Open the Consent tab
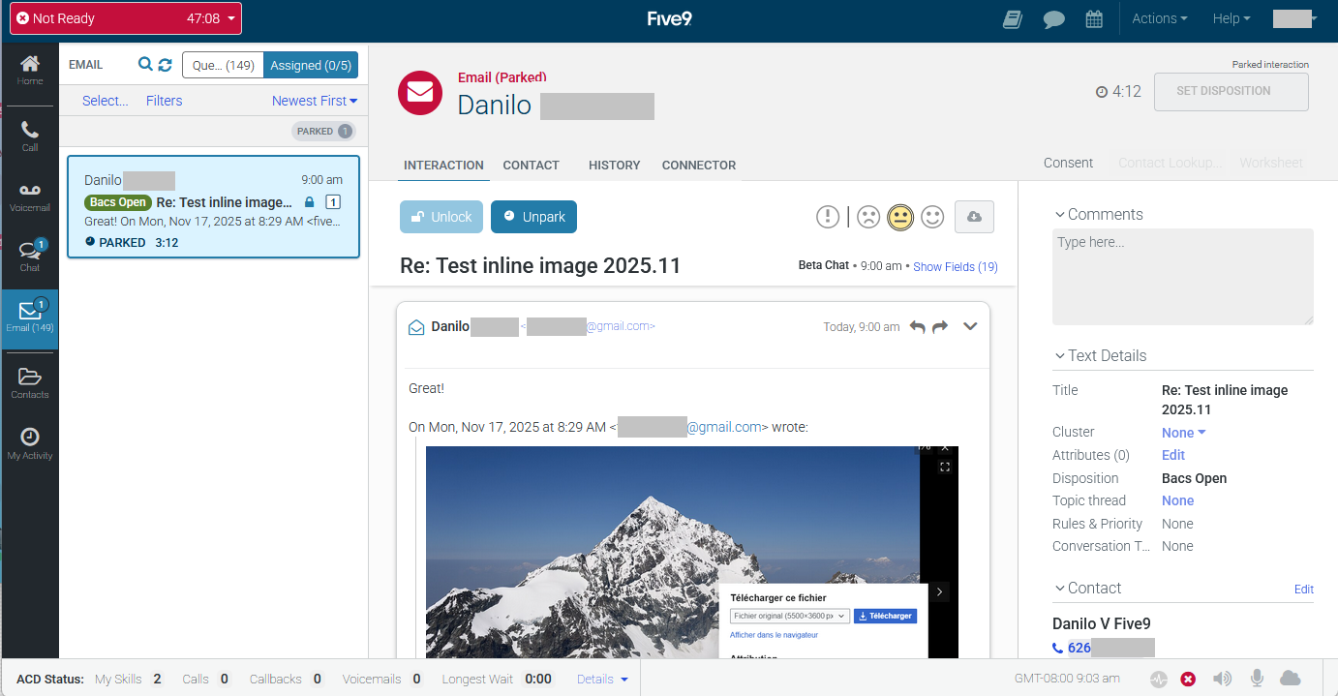The width and height of the screenshot is (1338, 696). (1068, 163)
